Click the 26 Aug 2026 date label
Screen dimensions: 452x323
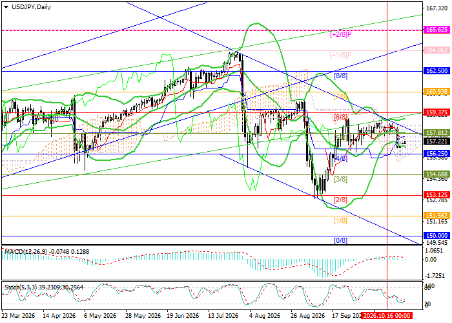[308, 315]
